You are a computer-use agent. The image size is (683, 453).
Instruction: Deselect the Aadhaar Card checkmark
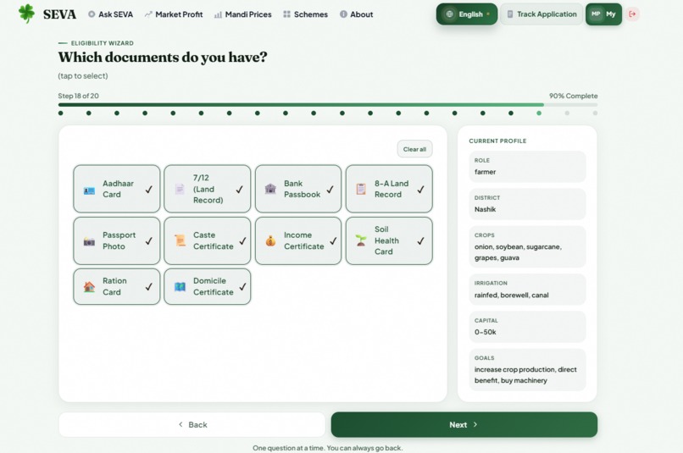pyautogui.click(x=149, y=190)
